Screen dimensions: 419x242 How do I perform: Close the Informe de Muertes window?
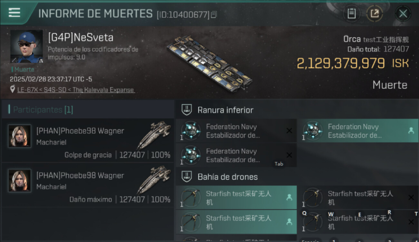(x=403, y=14)
